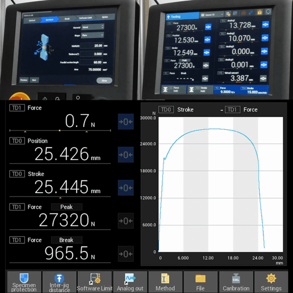Open the Option tab in Method edit
The height and width of the screenshot is (293, 293).
click(105, 17)
